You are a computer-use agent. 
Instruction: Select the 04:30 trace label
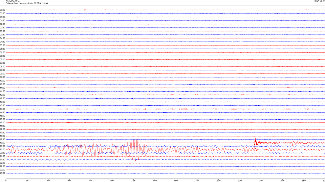click(2, 42)
